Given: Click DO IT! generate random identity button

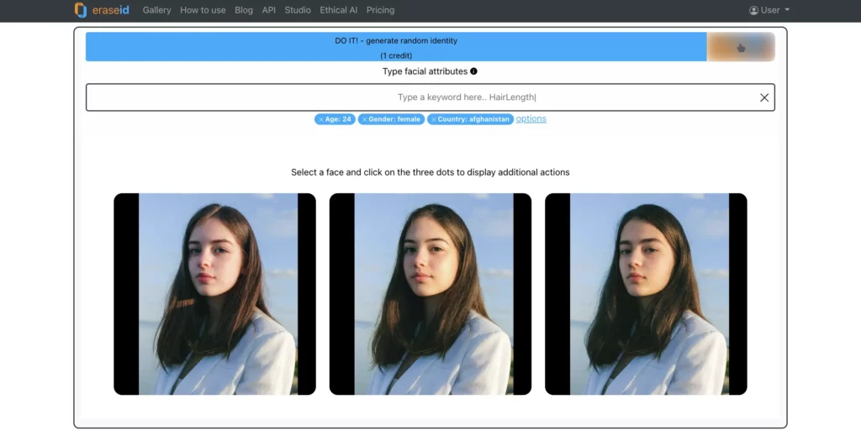Looking at the screenshot, I should (x=396, y=47).
